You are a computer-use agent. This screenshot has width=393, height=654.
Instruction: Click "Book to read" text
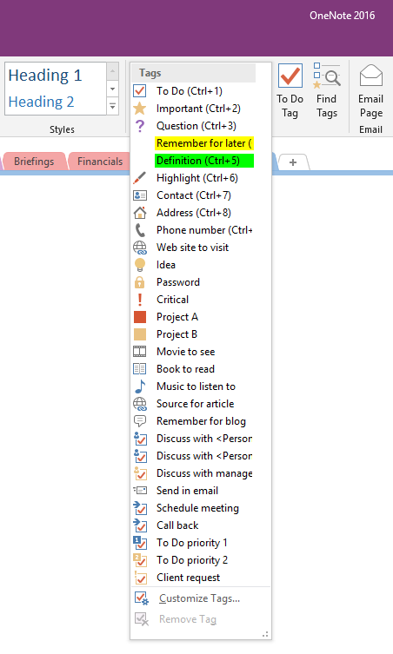[x=185, y=369]
